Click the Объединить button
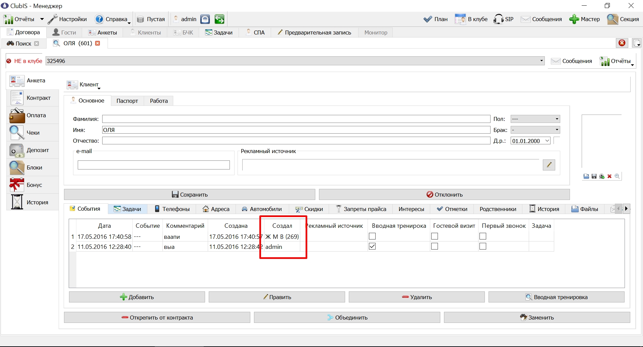This screenshot has height=347, width=643. pyautogui.click(x=347, y=318)
